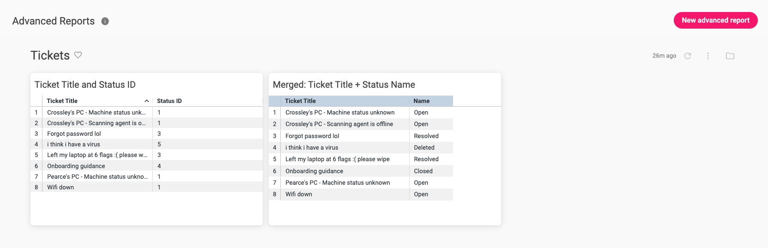
Task: Click the Closed status cell
Action: (423, 171)
